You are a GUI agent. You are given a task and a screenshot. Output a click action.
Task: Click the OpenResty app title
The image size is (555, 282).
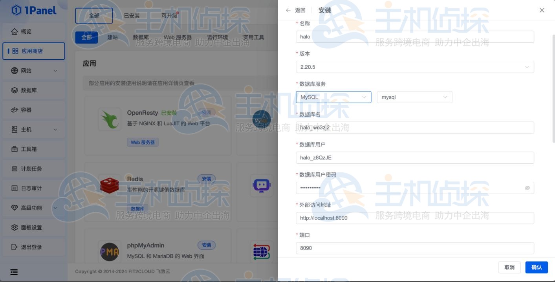(142, 113)
